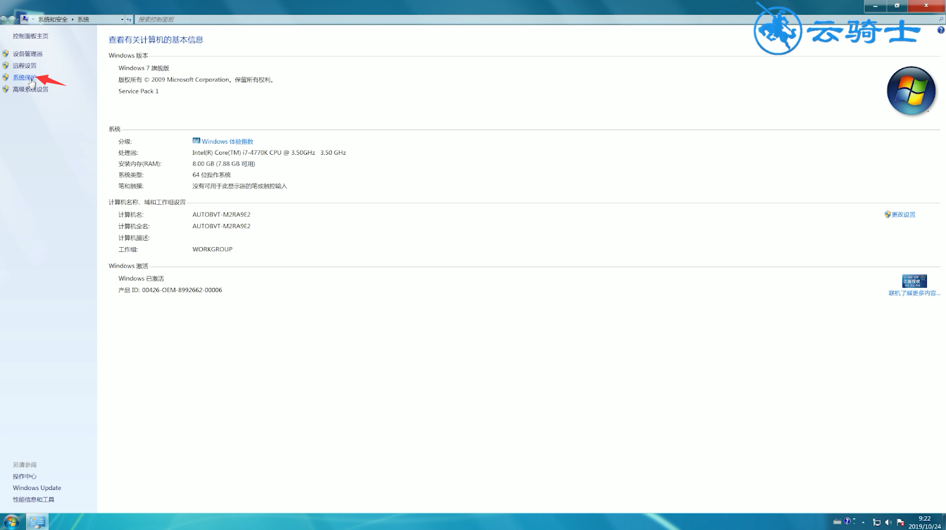Click the Control Panel taskbar button
Screen dimensions: 946x530
37,522
